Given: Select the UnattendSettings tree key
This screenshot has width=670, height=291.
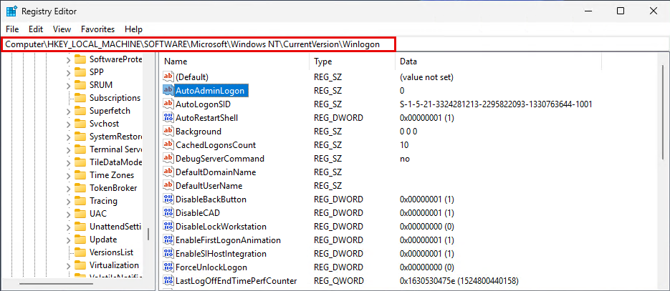Looking at the screenshot, I should (x=115, y=227).
